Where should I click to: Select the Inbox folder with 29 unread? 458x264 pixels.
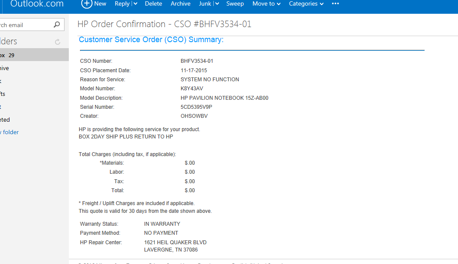(34, 55)
